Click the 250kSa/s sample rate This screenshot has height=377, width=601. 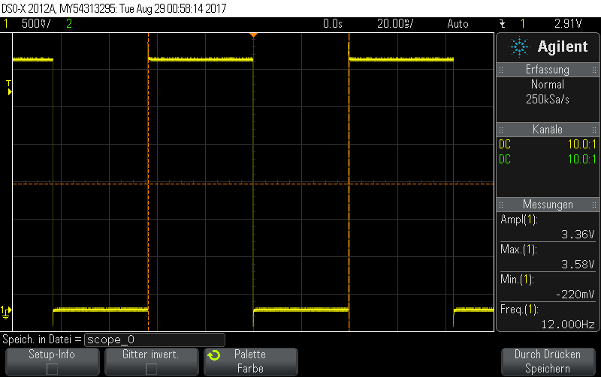pyautogui.click(x=548, y=100)
